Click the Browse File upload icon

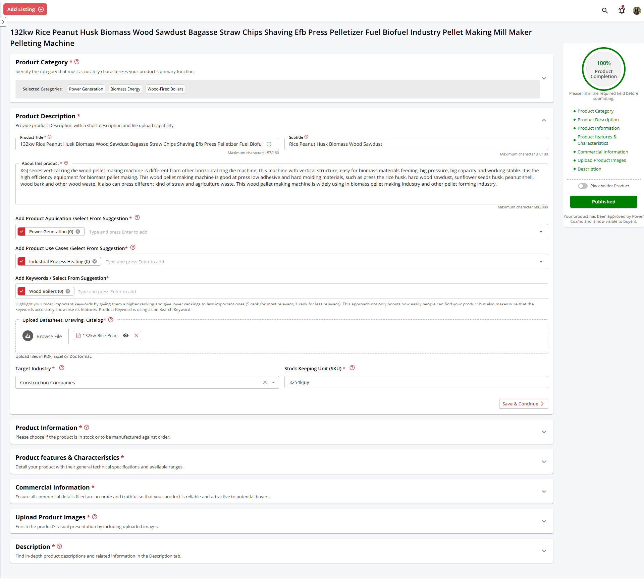point(28,336)
